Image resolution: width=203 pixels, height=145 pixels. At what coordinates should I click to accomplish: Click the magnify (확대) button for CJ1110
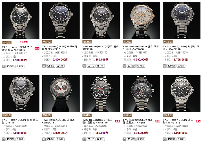coord(20,139)
